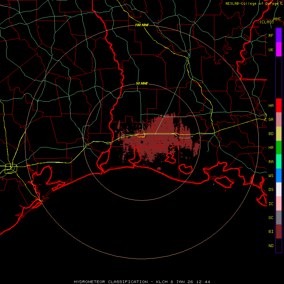This screenshot has width=284, height=284.
Task: Click the ND legend label
Action: click(x=271, y=246)
